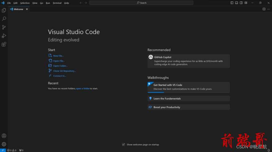This screenshot has height=152, width=272.
Task: Open the notifications bell in the status bar
Action: point(269,150)
